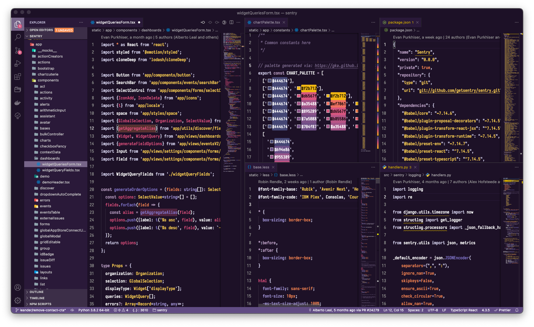Split the widgetQueriesForm editor right
The height and width of the screenshot is (327, 534).
232,22
